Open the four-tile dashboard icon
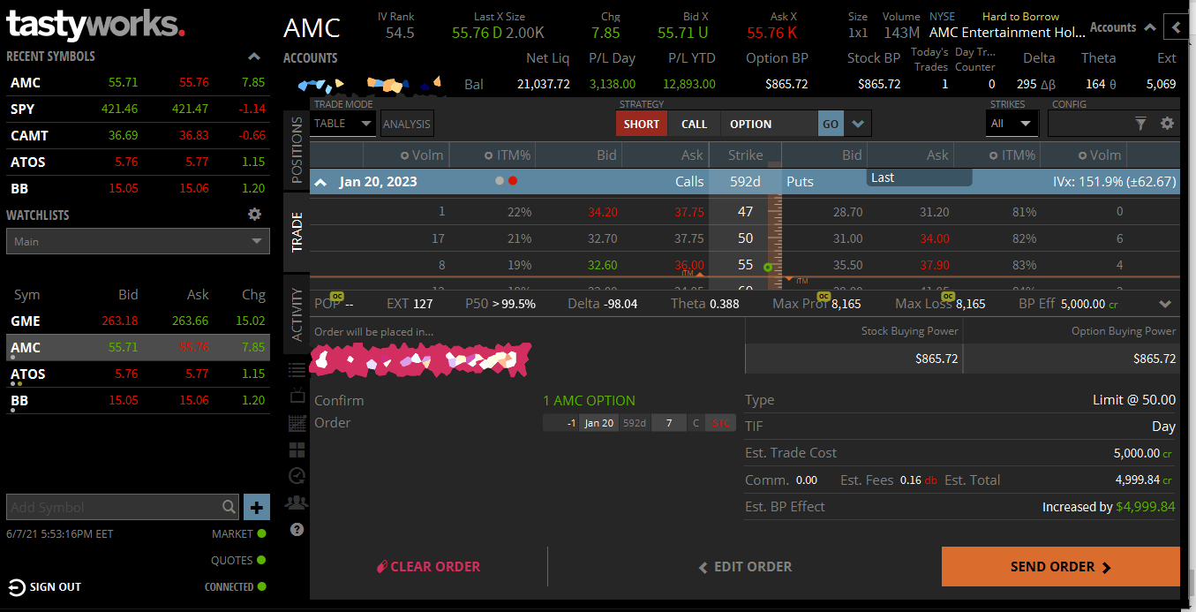Screen dimensions: 1196x612 297,450
